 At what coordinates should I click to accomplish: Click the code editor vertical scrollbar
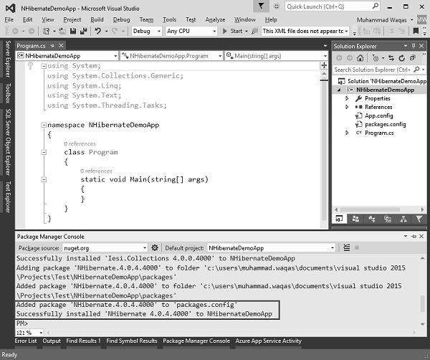click(324, 148)
